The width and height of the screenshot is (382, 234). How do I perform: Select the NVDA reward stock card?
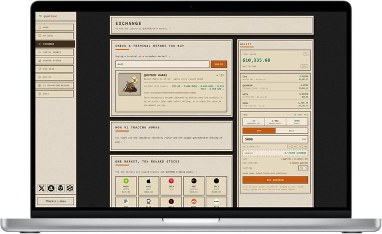(x=126, y=186)
